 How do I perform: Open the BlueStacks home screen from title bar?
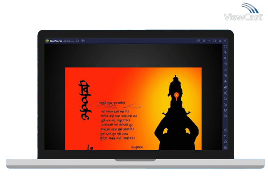pos(78,41)
